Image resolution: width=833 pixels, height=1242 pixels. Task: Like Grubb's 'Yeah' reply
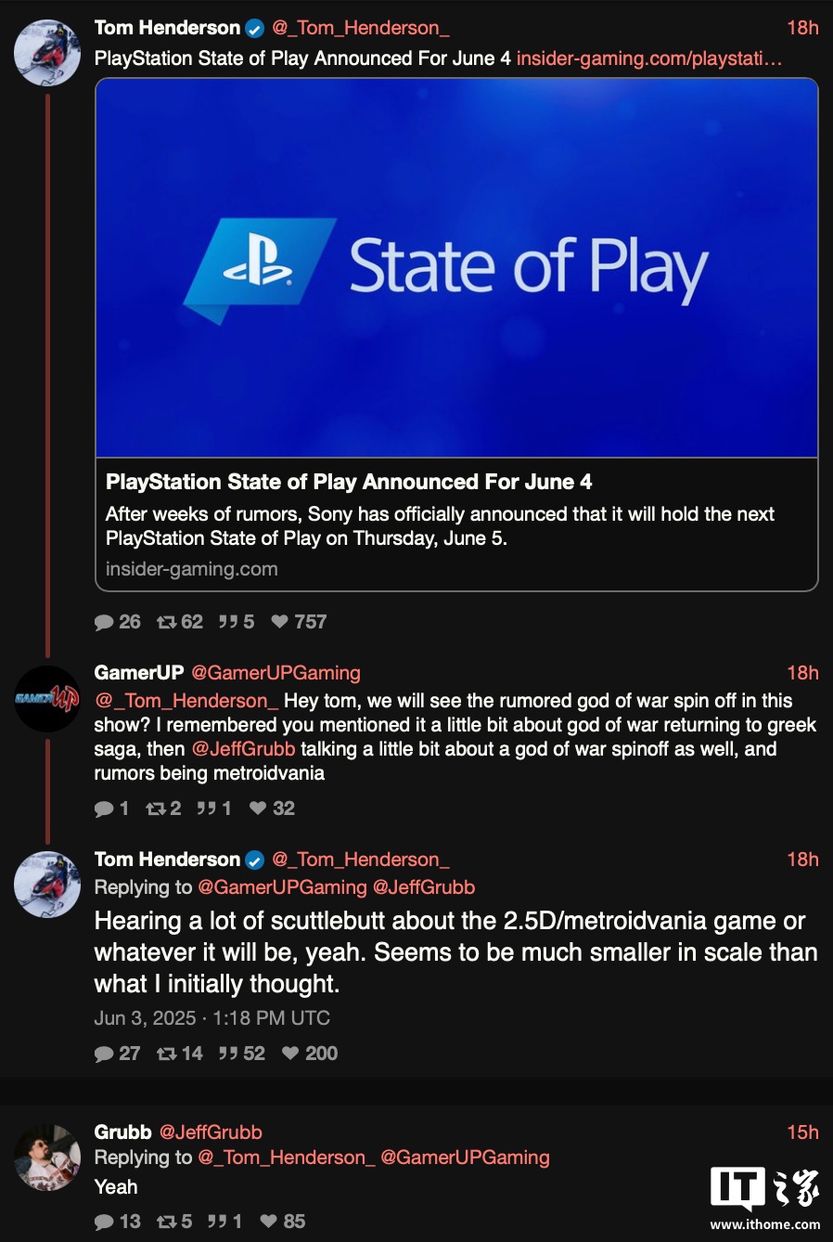[269, 1222]
